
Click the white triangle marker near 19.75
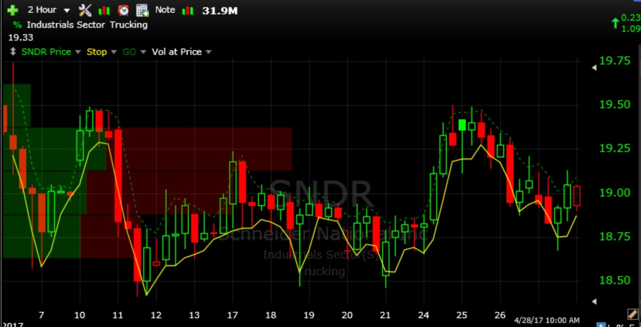pyautogui.click(x=594, y=68)
